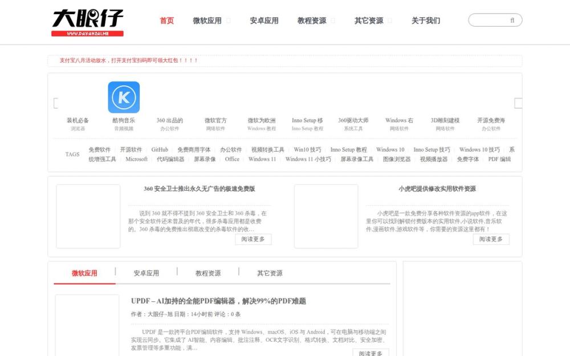This screenshot has width=570, height=356.
Task: Open the 360 出品的 carousel item
Action: click(170, 120)
